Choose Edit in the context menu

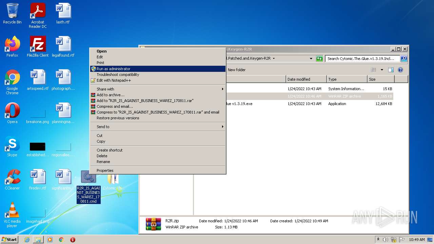tap(158, 57)
